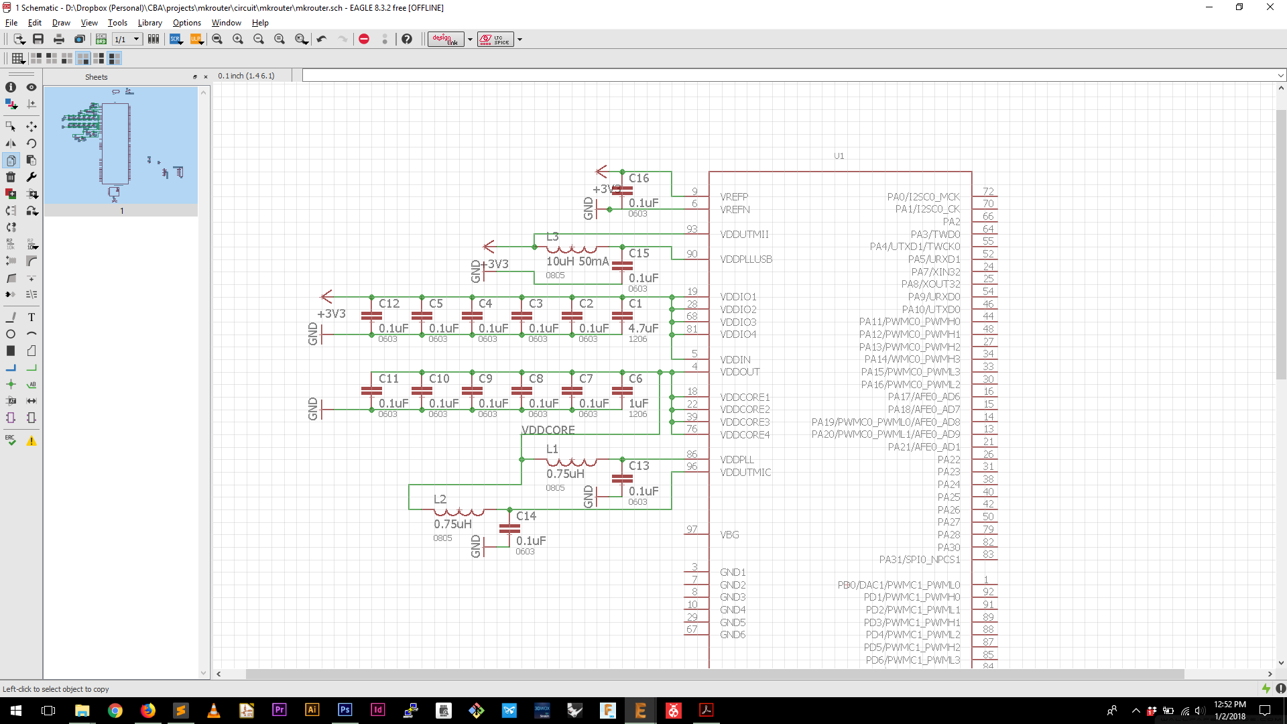The image size is (1287, 724).
Task: Select the Rotate tool
Action: (32, 143)
